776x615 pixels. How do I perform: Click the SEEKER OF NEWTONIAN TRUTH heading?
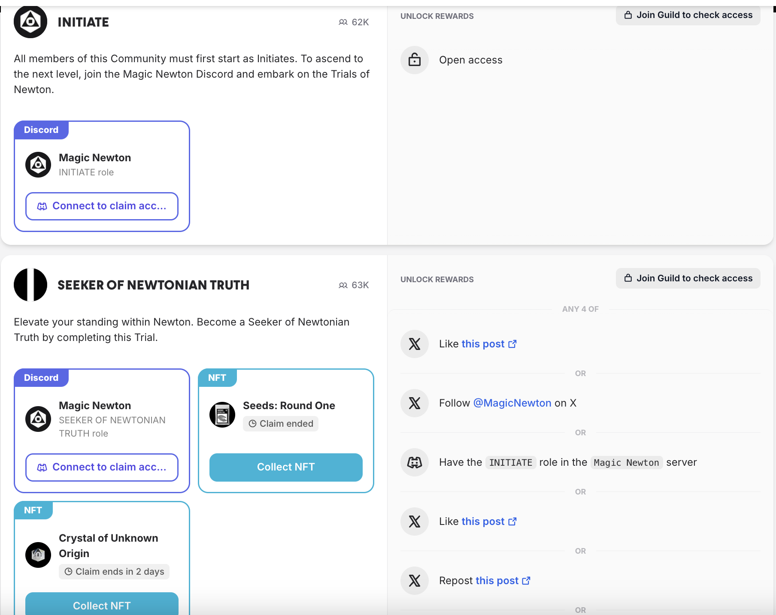(153, 285)
